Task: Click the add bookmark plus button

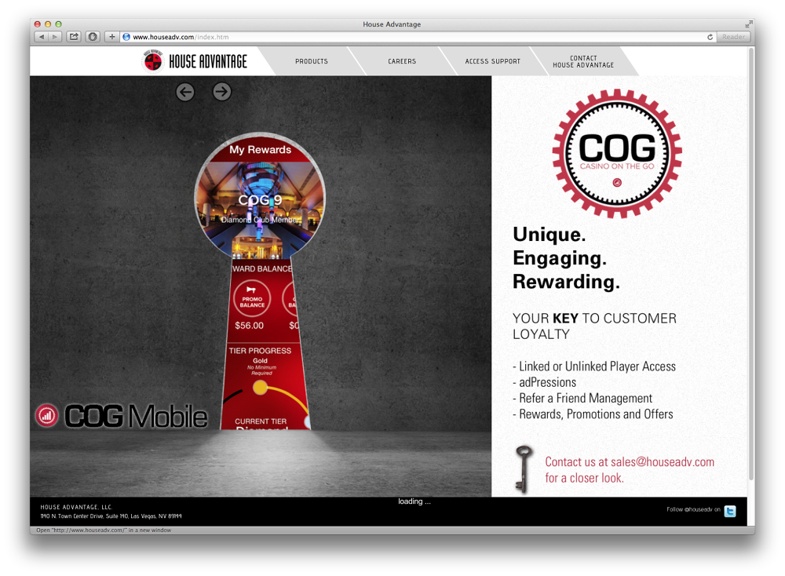Action: 111,37
